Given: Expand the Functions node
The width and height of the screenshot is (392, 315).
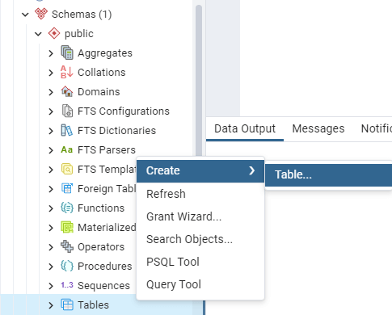Looking at the screenshot, I should click(51, 208).
